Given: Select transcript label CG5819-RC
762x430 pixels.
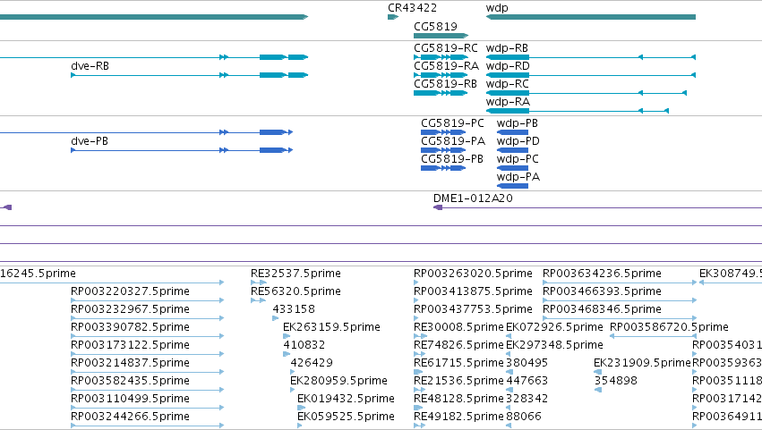Looking at the screenshot, I should pyautogui.click(x=446, y=48).
